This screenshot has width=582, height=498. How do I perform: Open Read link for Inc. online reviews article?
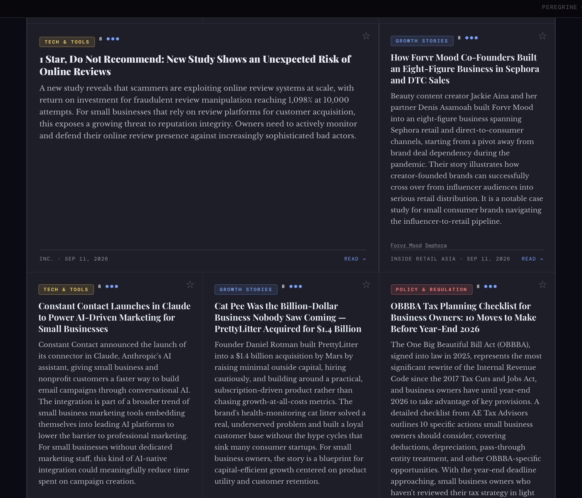point(355,259)
